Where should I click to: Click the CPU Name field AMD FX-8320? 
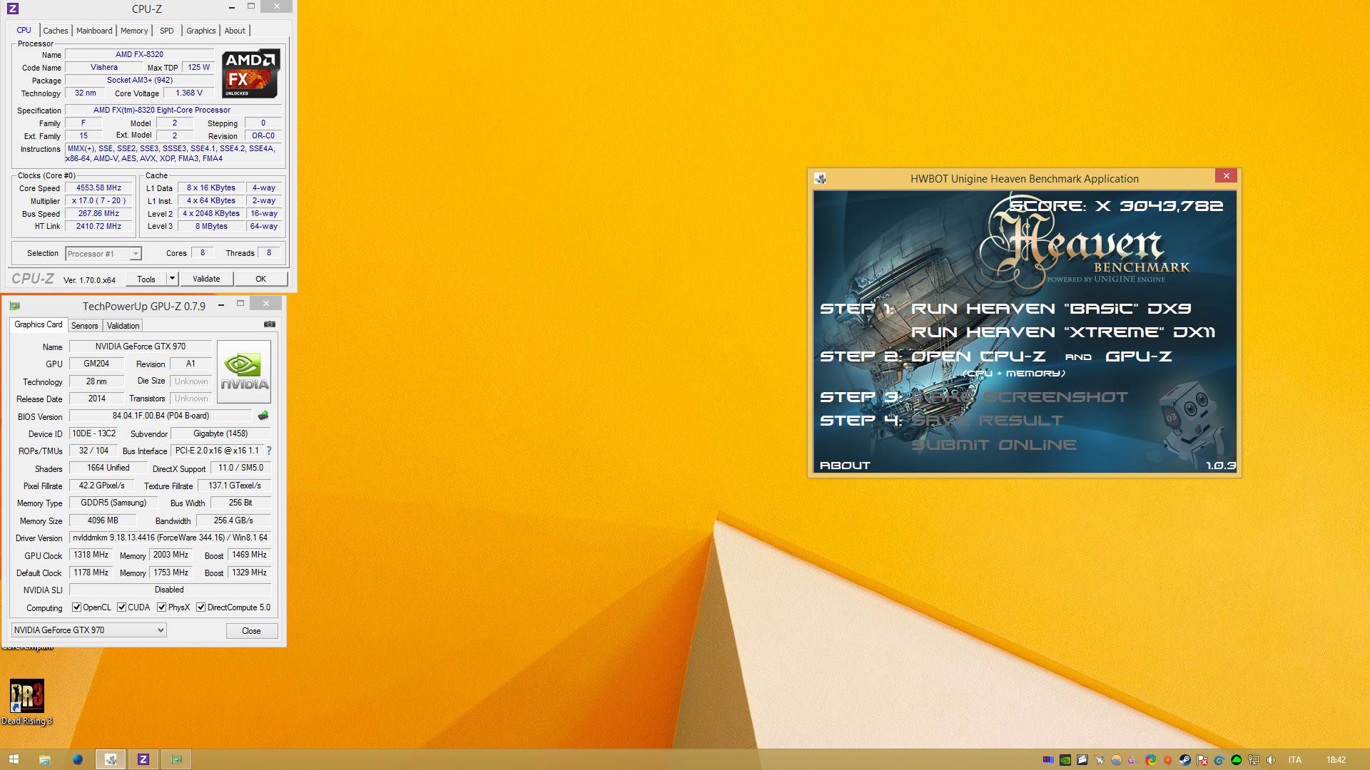coord(139,54)
